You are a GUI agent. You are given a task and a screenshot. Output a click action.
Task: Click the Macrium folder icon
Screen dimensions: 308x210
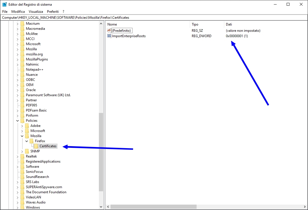[23, 24]
